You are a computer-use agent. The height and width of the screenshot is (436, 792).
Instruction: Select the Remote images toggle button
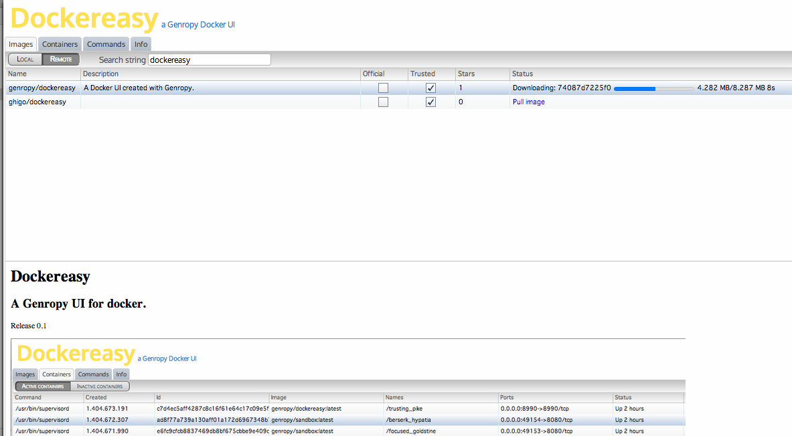click(61, 59)
